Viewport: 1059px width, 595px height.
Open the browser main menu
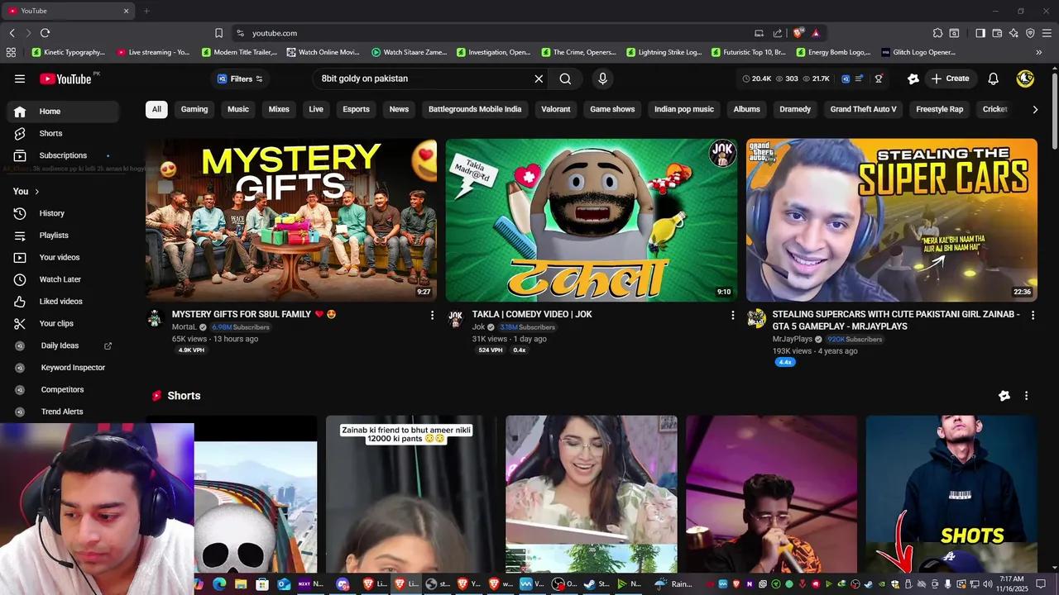coord(1047,33)
